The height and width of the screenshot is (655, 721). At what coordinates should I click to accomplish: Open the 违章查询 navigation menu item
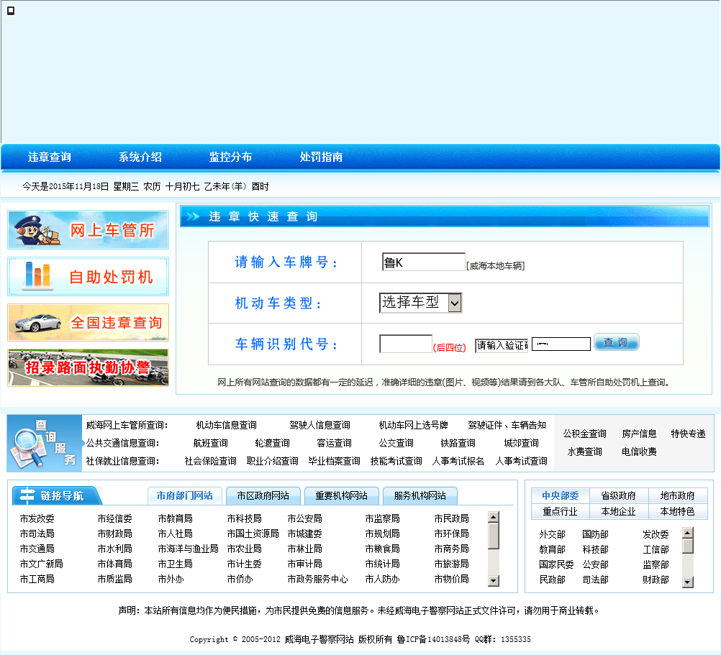point(49,157)
